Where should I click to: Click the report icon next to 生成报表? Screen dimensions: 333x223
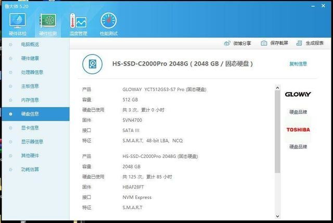point(299,43)
